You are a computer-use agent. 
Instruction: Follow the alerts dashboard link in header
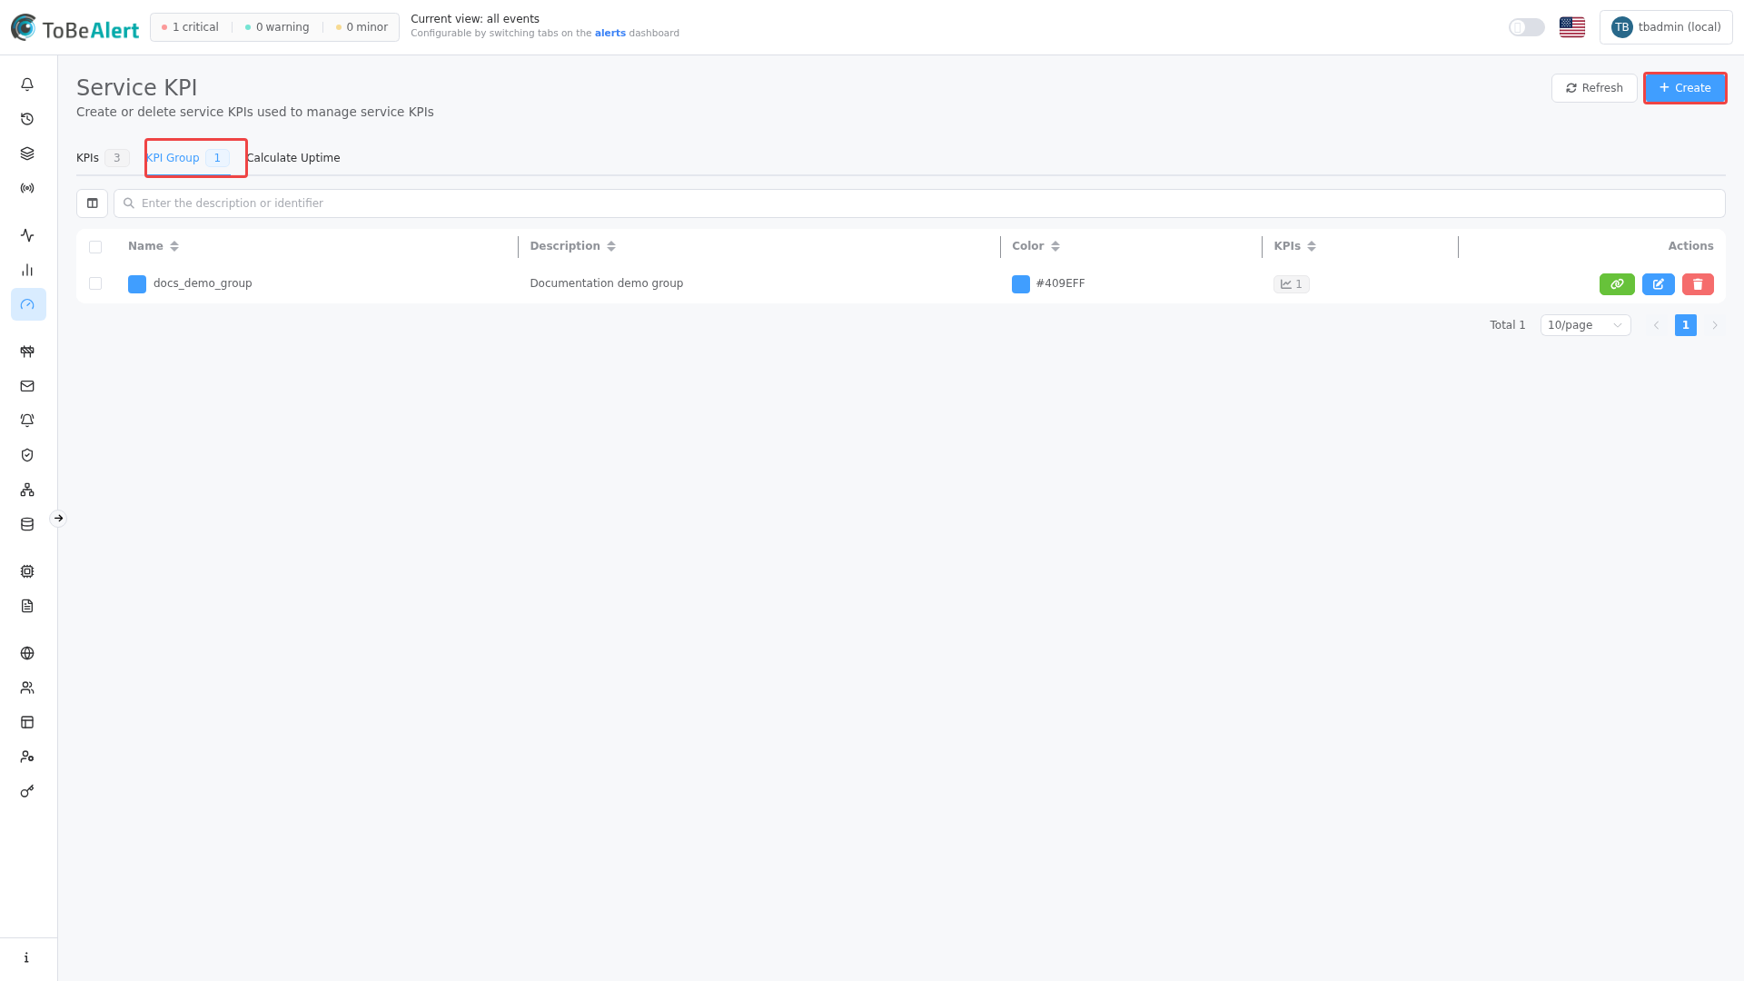pos(610,34)
